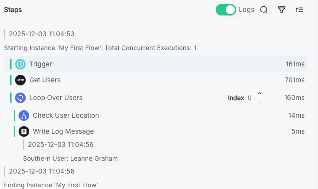Click the Loop Over Users loop icon
The height and width of the screenshot is (189, 318).
click(20, 98)
